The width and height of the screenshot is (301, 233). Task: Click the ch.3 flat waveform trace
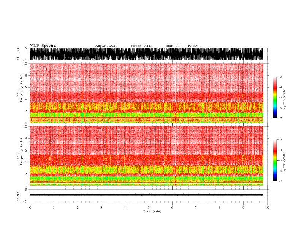point(146,195)
